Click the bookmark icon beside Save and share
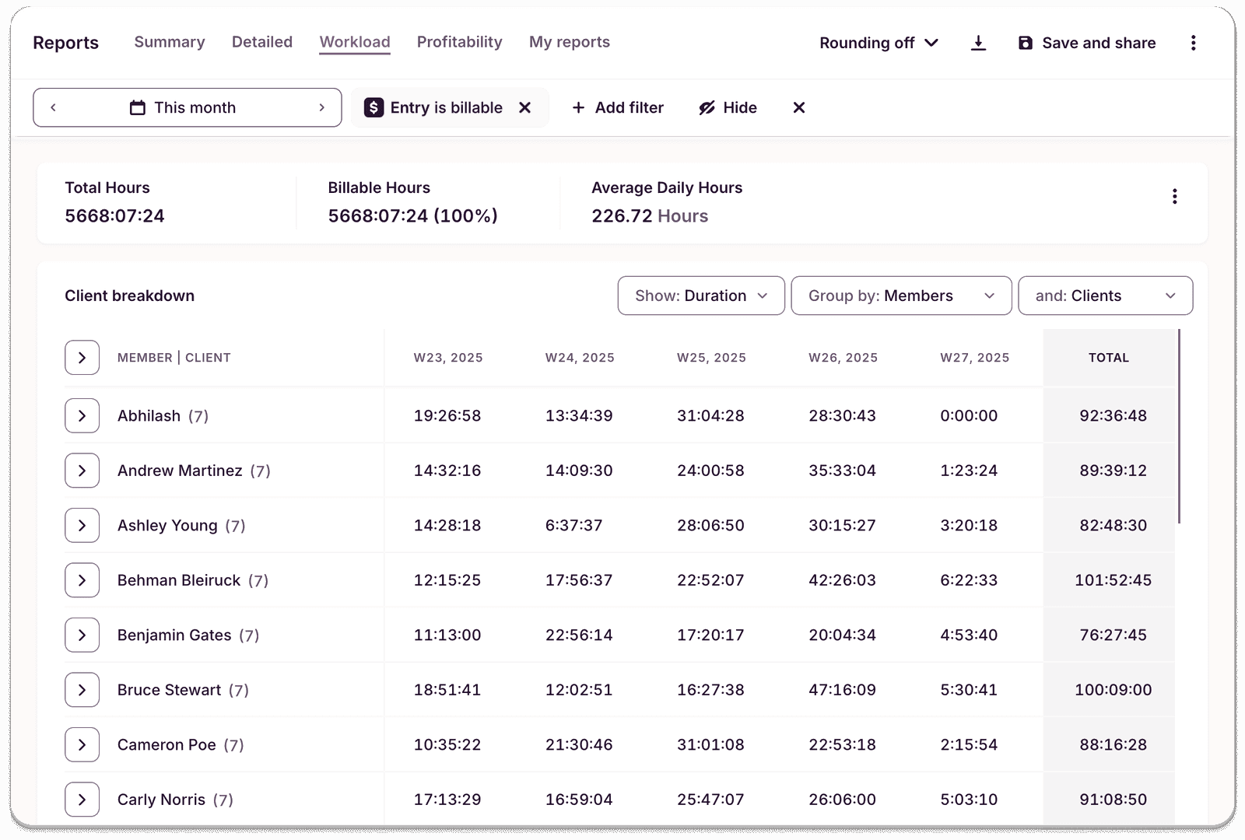1245x840 pixels. [x=1026, y=43]
